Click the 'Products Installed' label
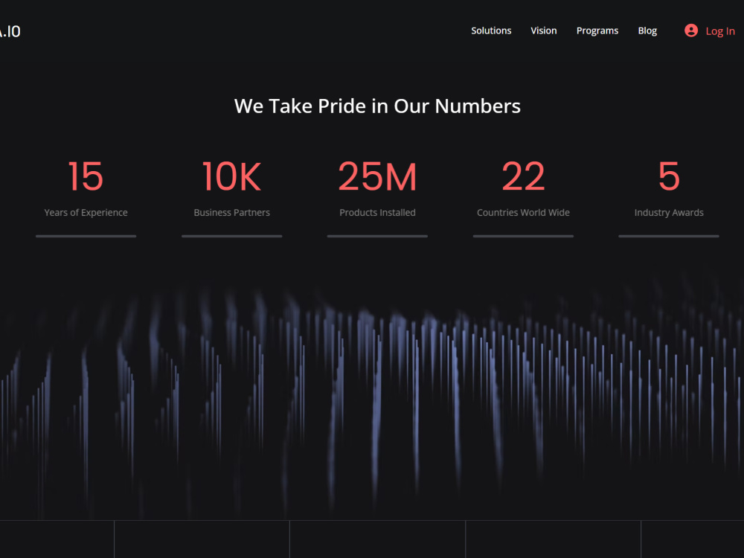The image size is (744, 558). pos(377,213)
